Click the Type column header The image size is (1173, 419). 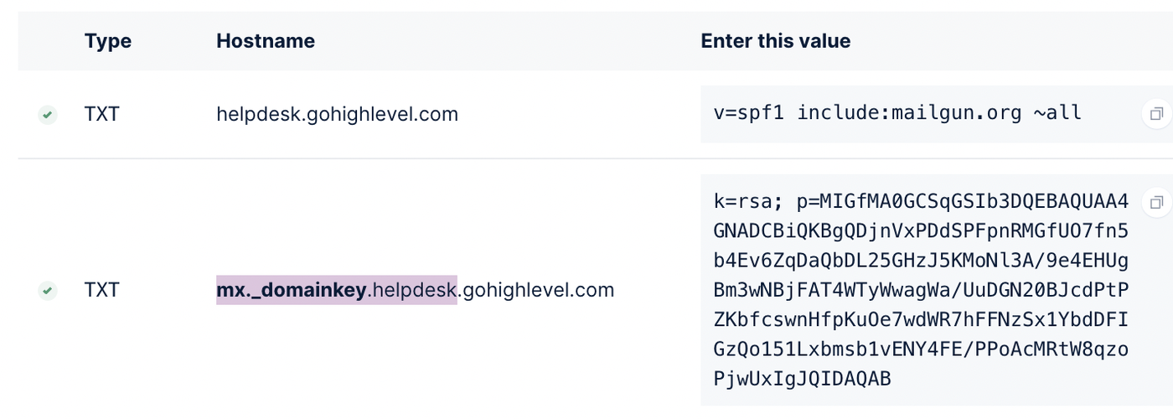pyautogui.click(x=107, y=41)
